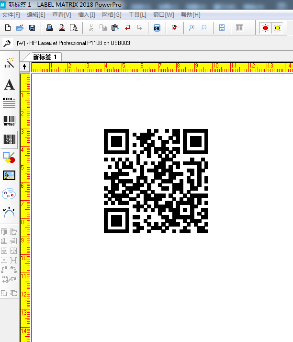Image resolution: width=293 pixels, height=342 pixels.
Task: Create a new label document
Action: pos(8,28)
